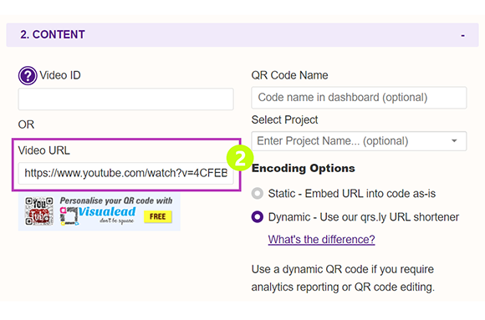The image size is (485, 320).
Task: Click the "Select Project" label
Action: pos(284,119)
